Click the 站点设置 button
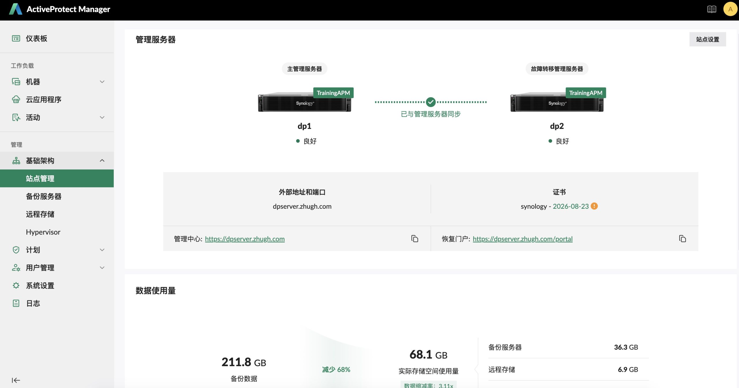 pyautogui.click(x=707, y=39)
